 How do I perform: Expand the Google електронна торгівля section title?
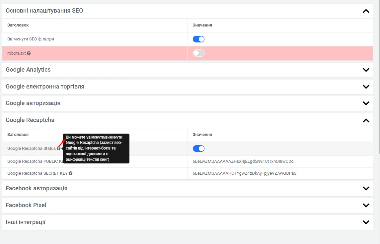click(45, 87)
